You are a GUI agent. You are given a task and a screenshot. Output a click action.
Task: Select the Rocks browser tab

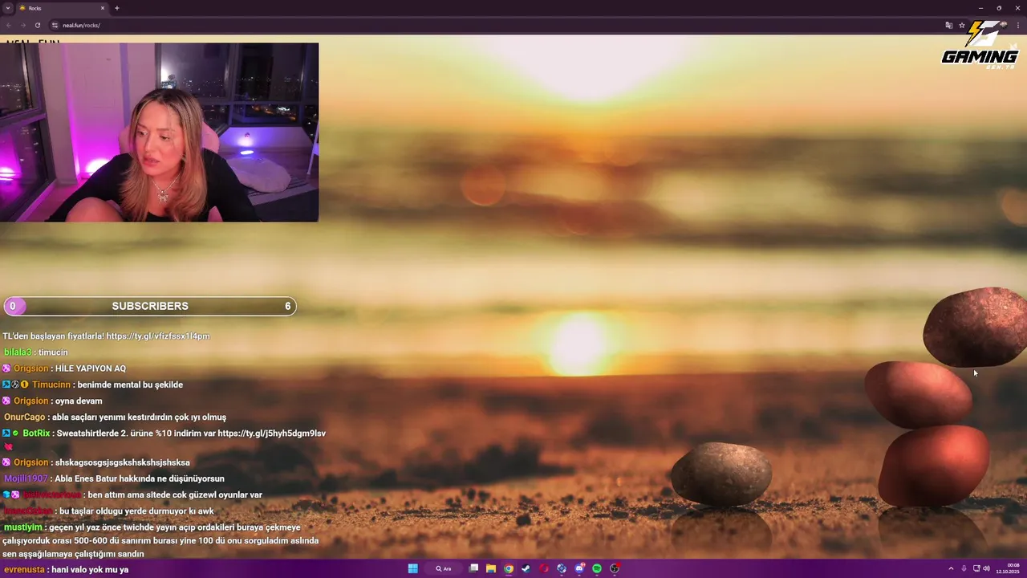pos(63,8)
